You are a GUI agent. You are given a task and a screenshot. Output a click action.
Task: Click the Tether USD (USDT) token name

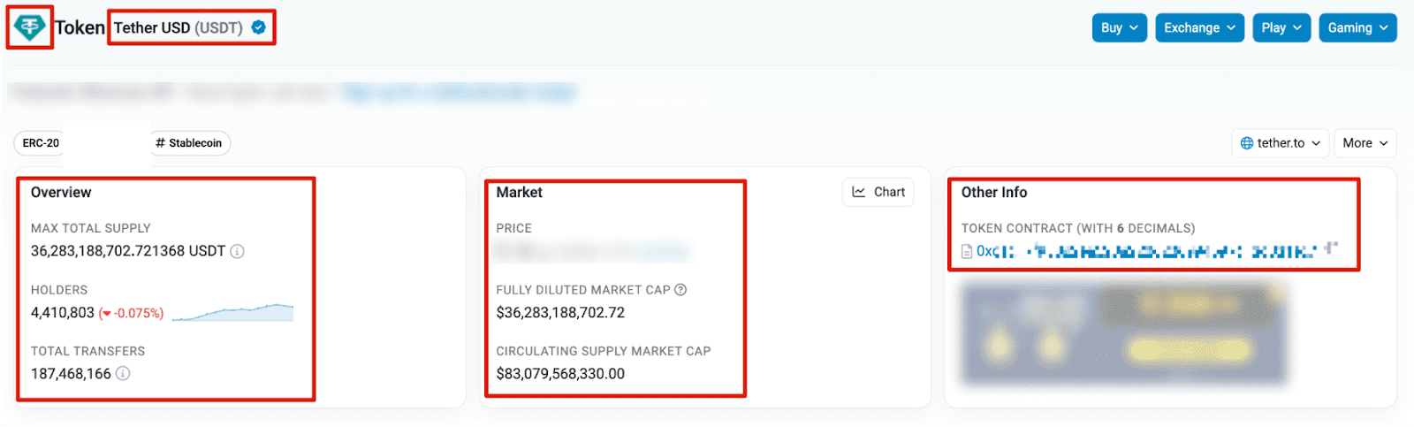(x=178, y=27)
